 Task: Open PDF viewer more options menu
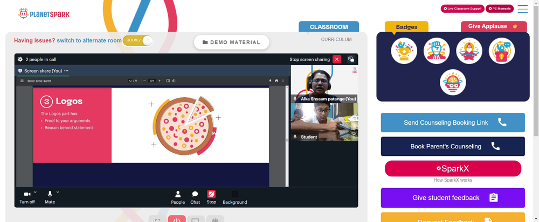[x=283, y=81]
